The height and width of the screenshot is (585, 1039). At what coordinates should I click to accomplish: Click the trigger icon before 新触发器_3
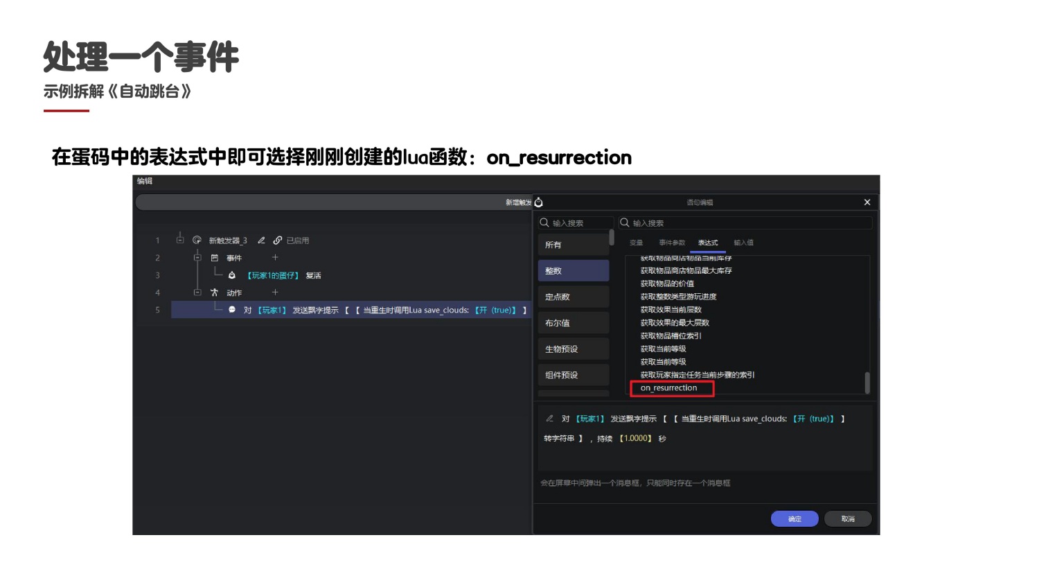pyautogui.click(x=197, y=241)
